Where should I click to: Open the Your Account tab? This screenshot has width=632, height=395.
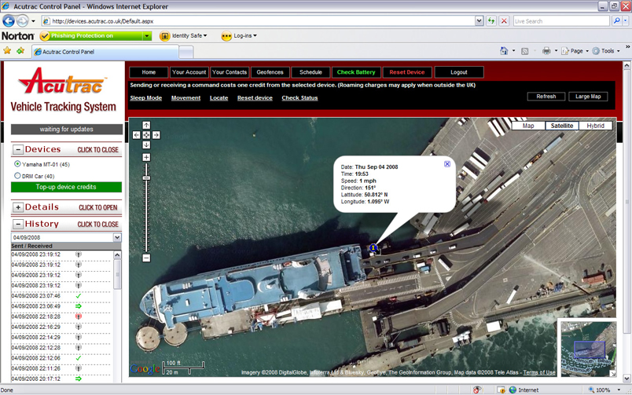[x=189, y=72]
